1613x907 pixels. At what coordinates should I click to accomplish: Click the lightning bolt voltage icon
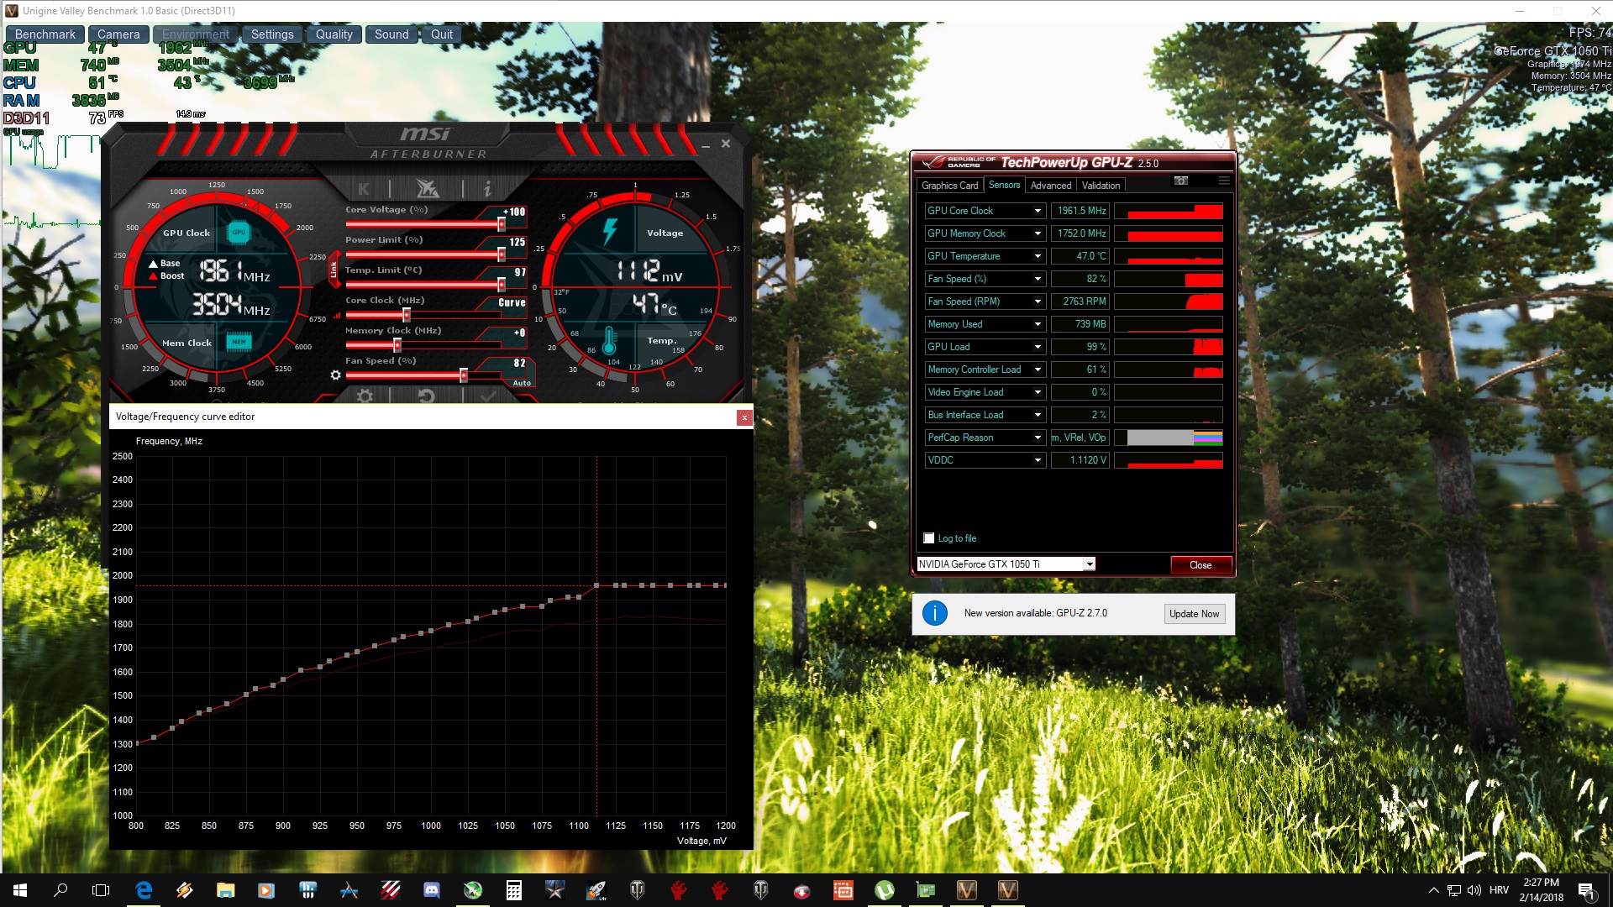click(610, 232)
